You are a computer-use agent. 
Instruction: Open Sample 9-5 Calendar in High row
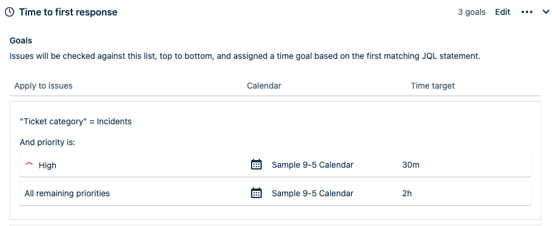click(313, 165)
